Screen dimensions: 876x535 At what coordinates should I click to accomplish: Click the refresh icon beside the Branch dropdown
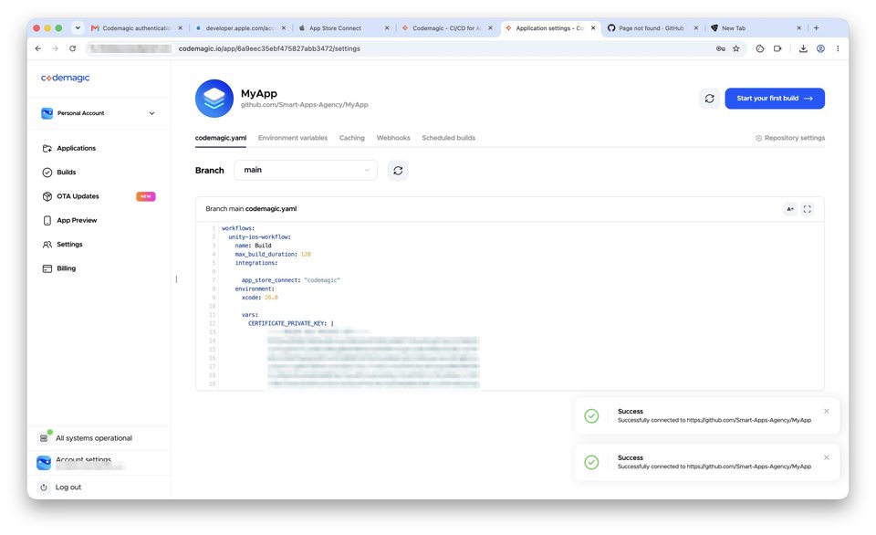coord(398,171)
